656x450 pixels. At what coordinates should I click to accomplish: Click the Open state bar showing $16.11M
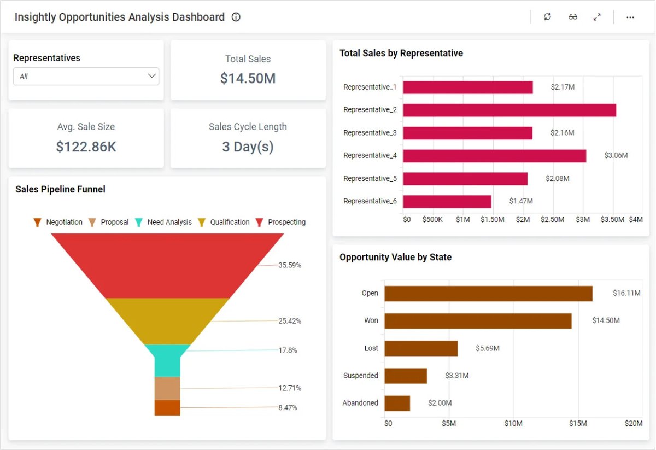click(487, 293)
